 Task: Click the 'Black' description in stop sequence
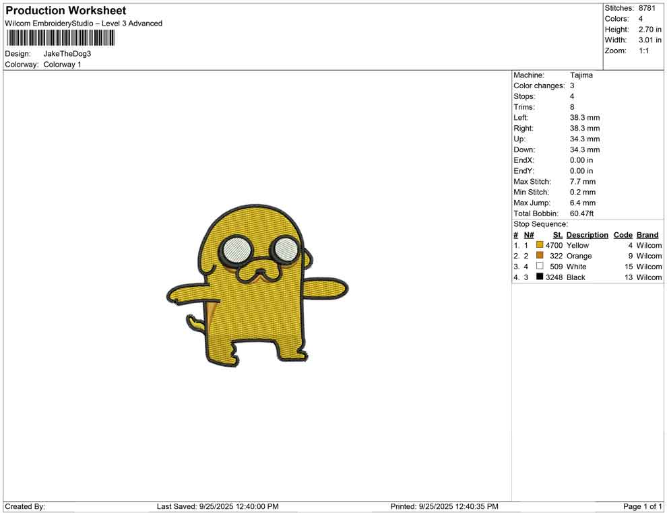point(576,277)
